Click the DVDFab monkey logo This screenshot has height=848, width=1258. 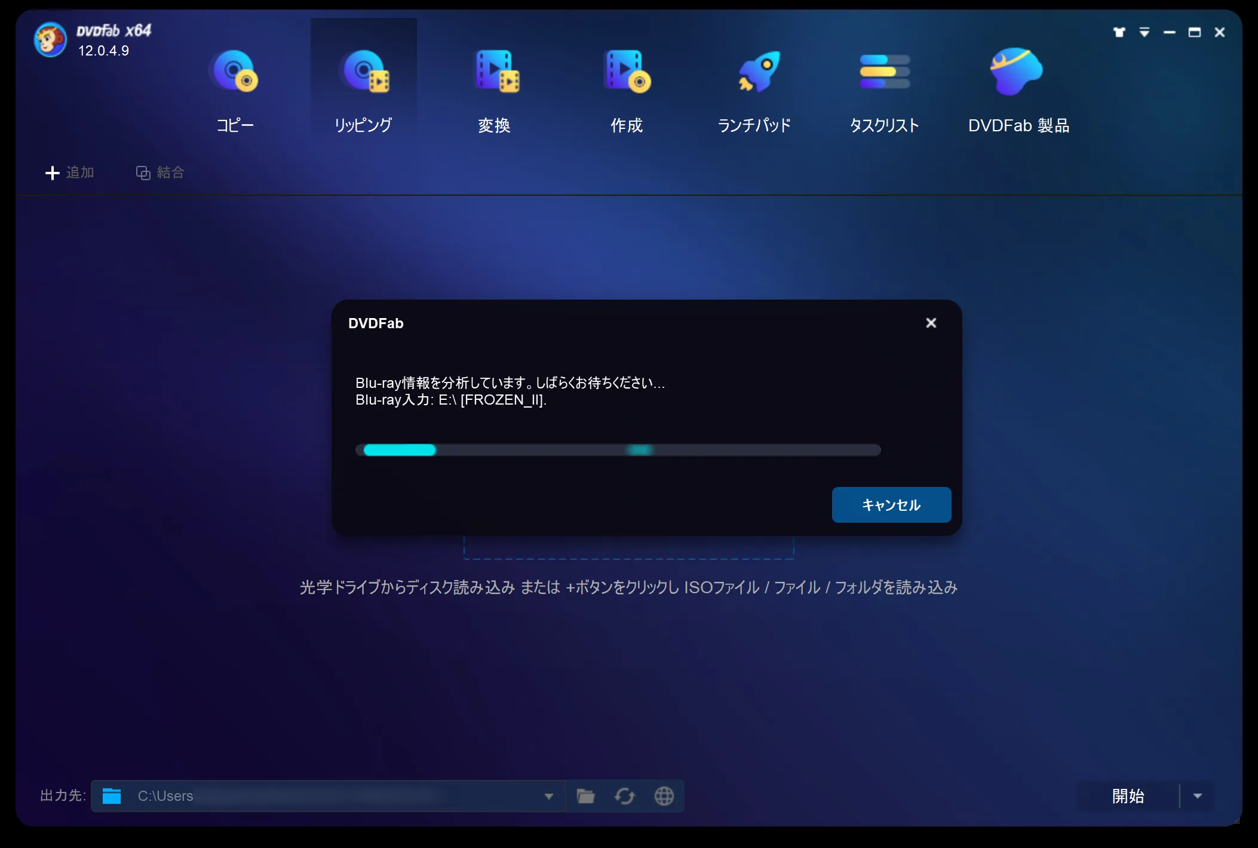[50, 39]
